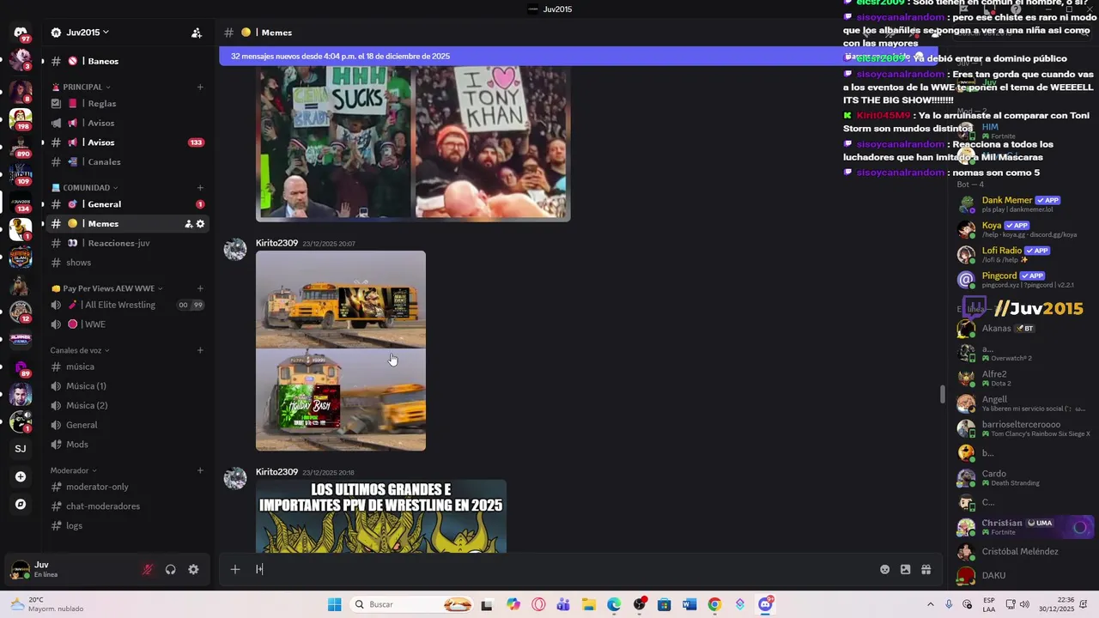Open Memes channel settings gear
This screenshot has width=1099, height=618.
pyautogui.click(x=201, y=224)
